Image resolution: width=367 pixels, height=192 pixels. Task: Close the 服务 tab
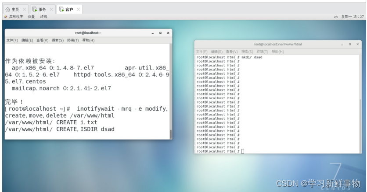coord(51,9)
